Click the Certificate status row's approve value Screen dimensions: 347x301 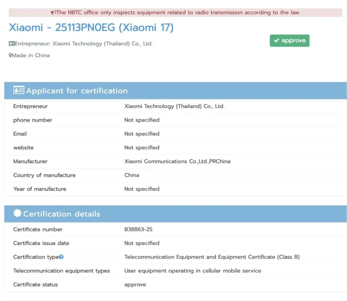[x=135, y=285]
